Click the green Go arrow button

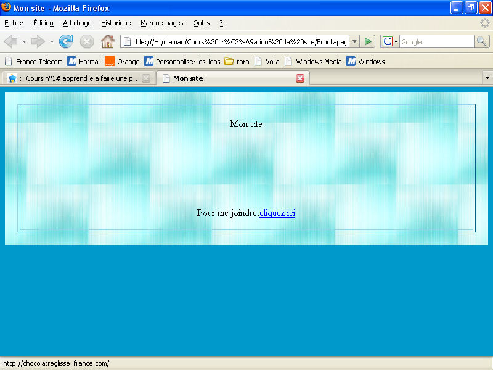(x=367, y=41)
